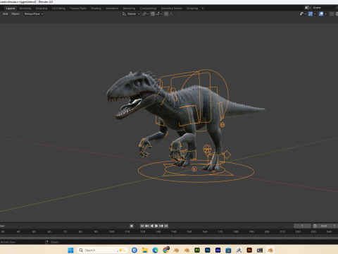Switch to the UV Editing workspace
The width and height of the screenshot is (338, 254).
(x=58, y=8)
